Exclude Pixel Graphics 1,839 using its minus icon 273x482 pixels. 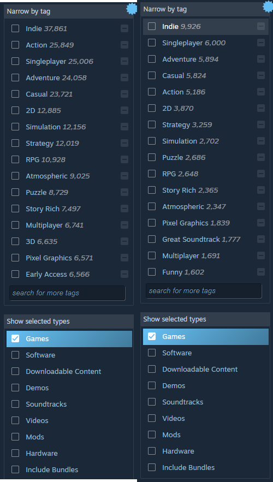tap(261, 223)
